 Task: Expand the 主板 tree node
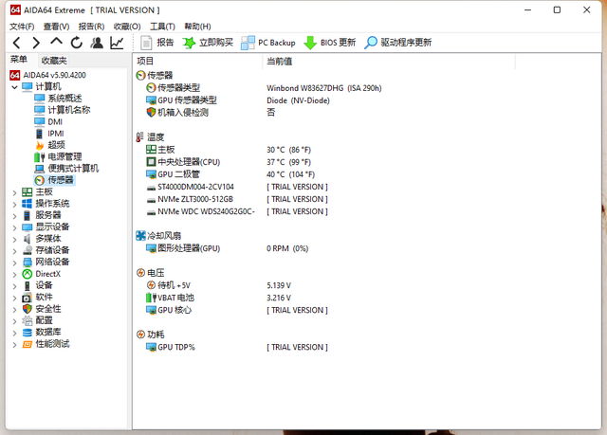tap(14, 192)
